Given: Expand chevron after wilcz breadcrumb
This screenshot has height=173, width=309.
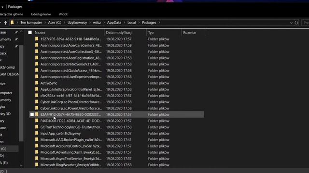Looking at the screenshot, I should (104, 23).
